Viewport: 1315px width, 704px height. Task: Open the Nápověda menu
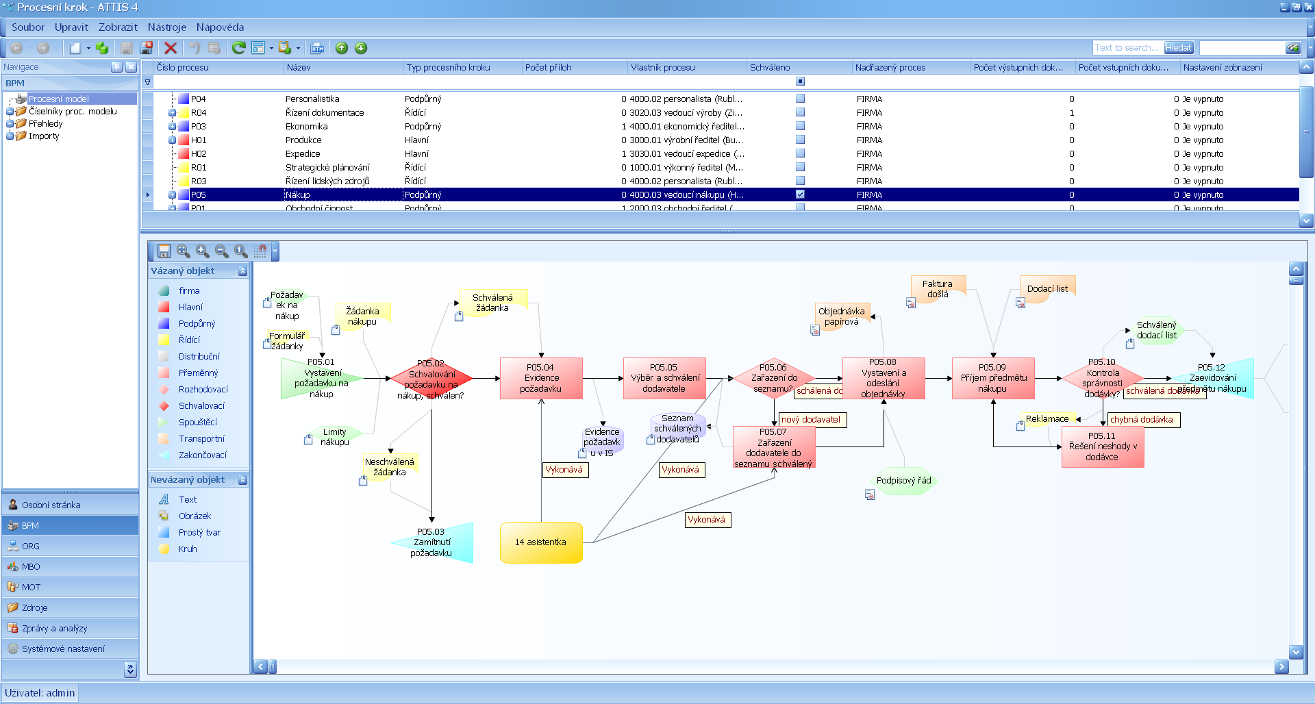click(220, 27)
